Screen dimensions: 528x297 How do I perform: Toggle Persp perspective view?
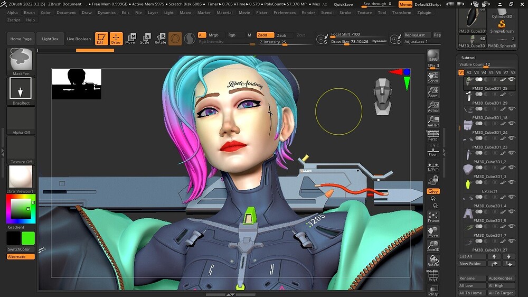[433, 136]
